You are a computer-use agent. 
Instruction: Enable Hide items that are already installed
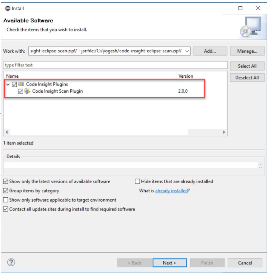tap(137, 181)
